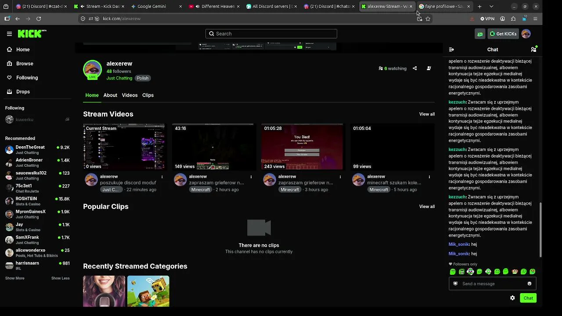Image resolution: width=562 pixels, height=316 pixels.
Task: Open a new browser tab
Action: pyautogui.click(x=479, y=7)
